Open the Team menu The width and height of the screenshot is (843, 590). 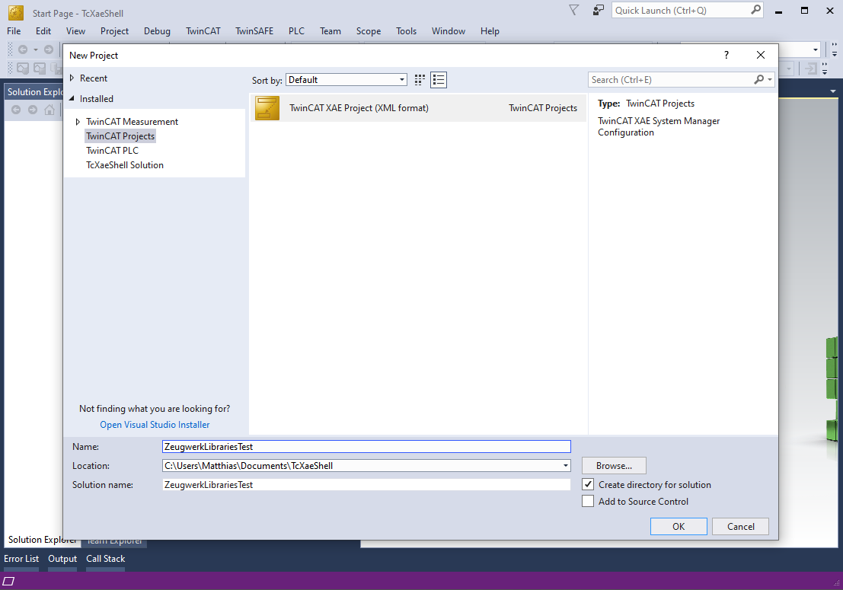330,31
